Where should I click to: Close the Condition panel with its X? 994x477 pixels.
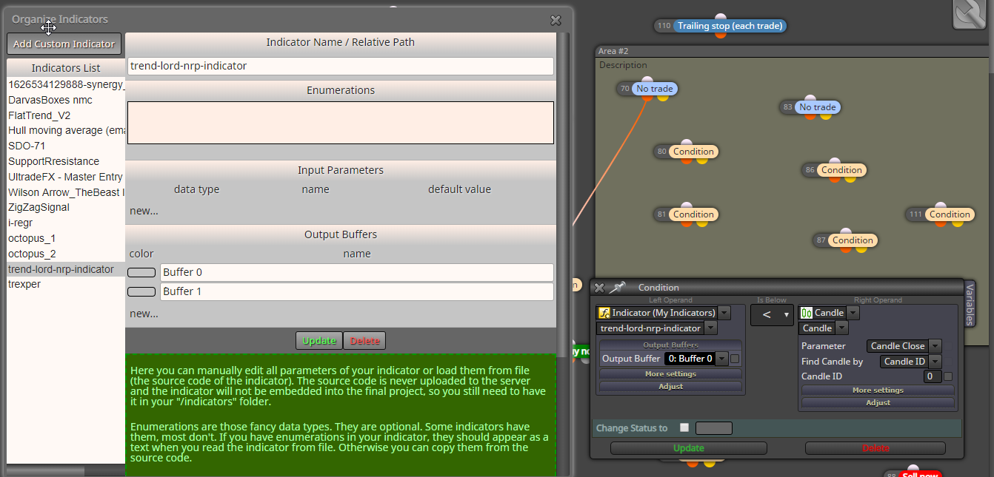click(599, 288)
